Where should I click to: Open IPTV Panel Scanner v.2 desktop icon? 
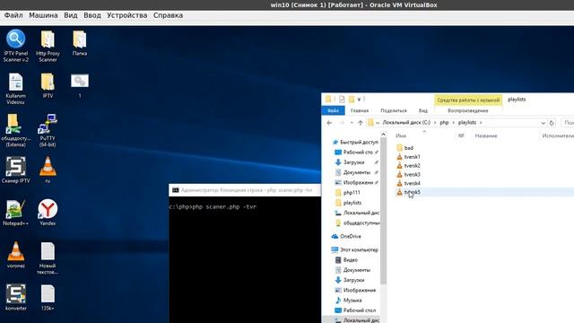pyautogui.click(x=16, y=46)
